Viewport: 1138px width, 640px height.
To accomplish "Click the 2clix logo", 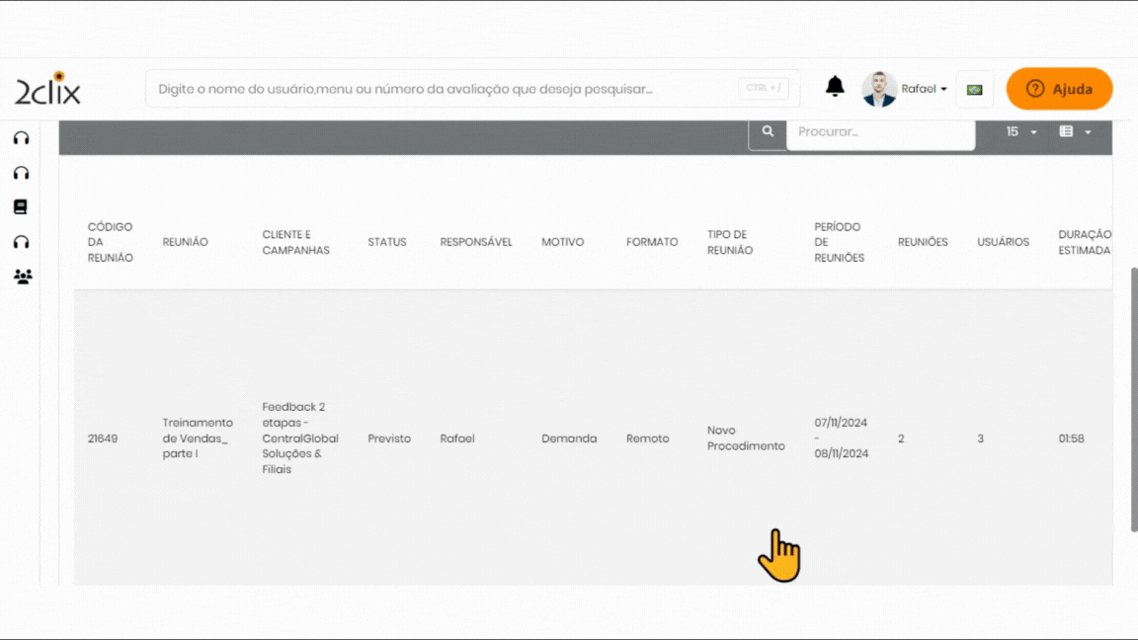I will [47, 90].
